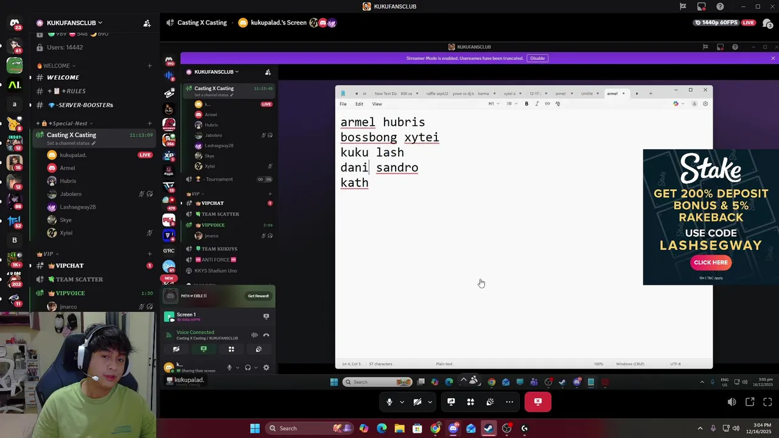Image resolution: width=779 pixels, height=438 pixels.
Task: Collapse the VIP category in sidebar
Action: click(x=47, y=254)
